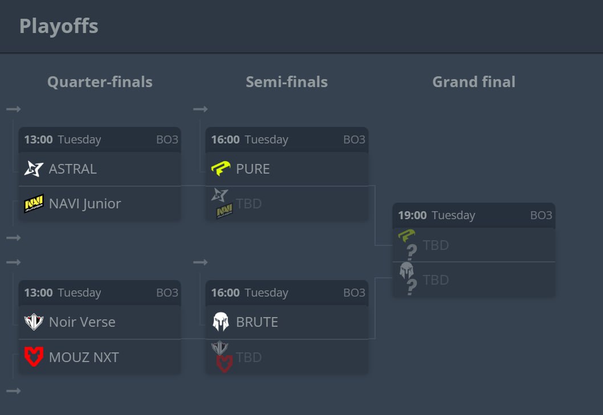Click the faded BRUTE helmet in grand final
Screen dimensions: 603x415
(406, 270)
